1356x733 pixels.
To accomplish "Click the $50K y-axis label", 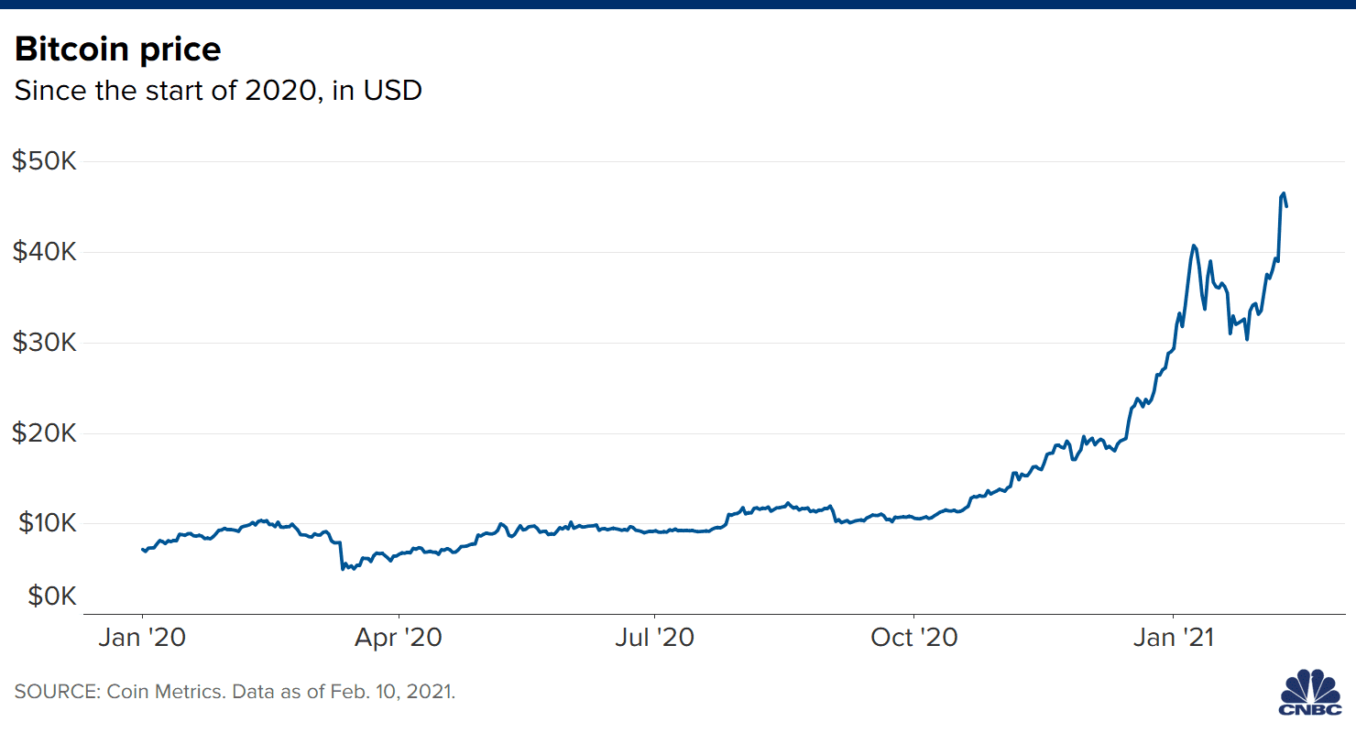I will tap(43, 161).
